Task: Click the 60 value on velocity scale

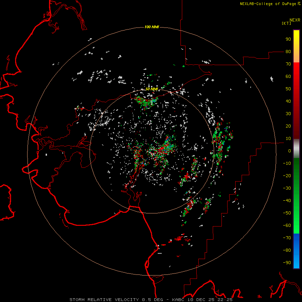Action: click(x=288, y=77)
